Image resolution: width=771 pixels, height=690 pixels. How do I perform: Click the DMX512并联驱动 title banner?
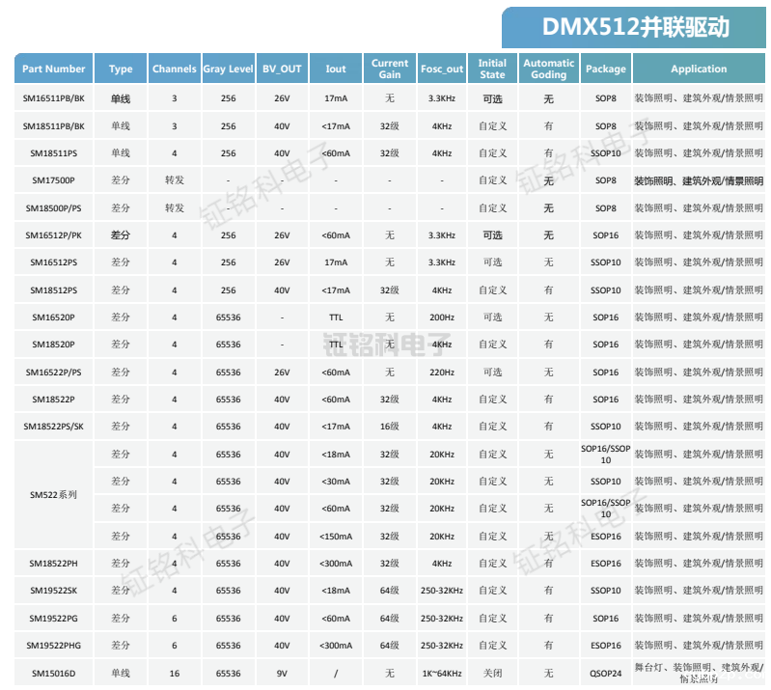(x=636, y=27)
